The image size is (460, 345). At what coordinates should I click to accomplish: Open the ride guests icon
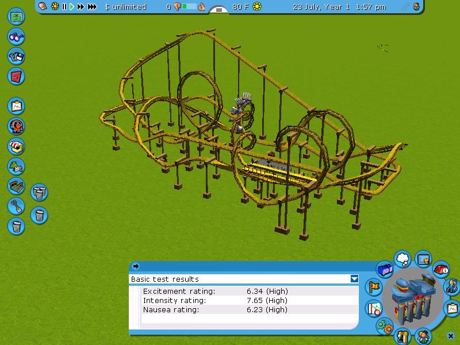coord(423,336)
